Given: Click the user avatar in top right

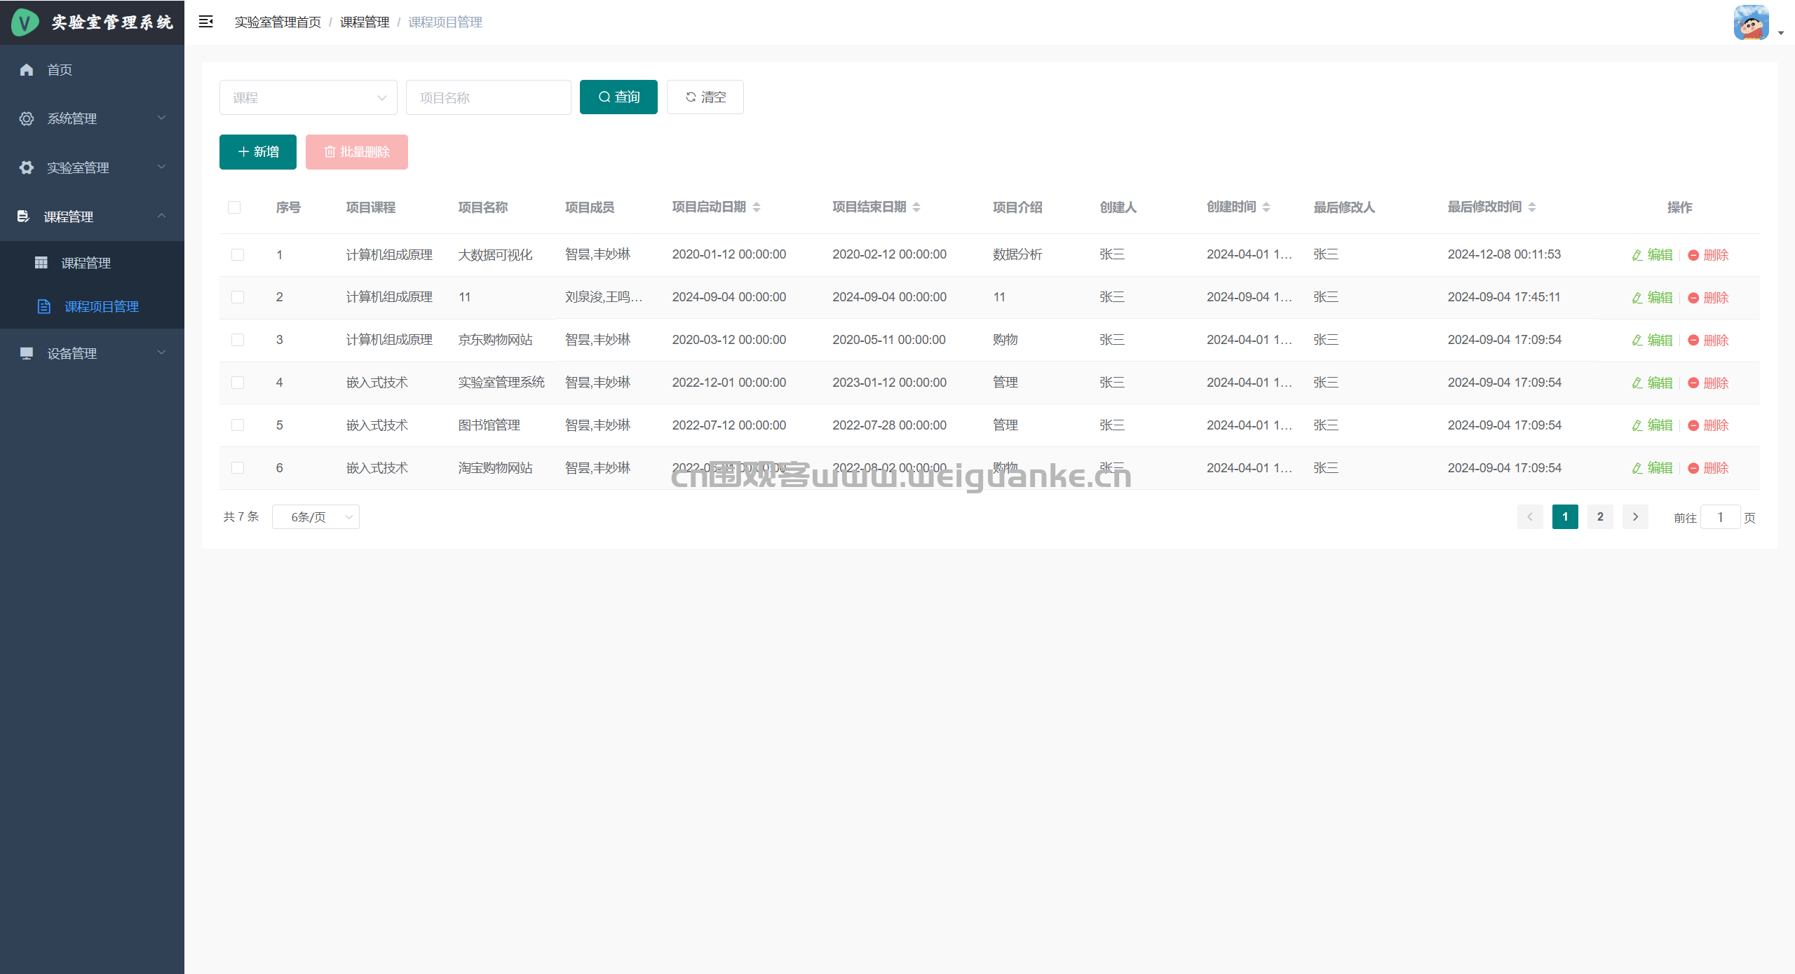Looking at the screenshot, I should 1751,22.
